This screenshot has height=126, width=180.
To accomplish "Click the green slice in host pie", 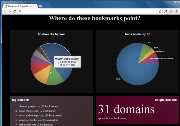I will [55, 77].
